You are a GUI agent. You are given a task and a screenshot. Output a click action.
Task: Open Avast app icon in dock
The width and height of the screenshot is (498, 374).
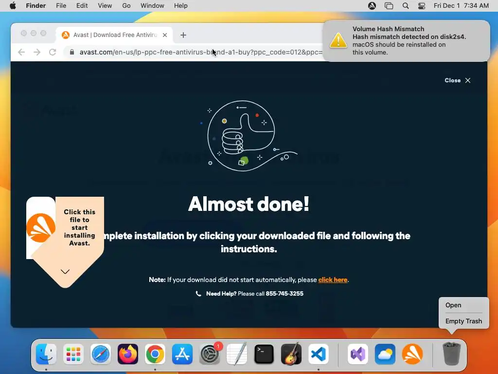[412, 354]
